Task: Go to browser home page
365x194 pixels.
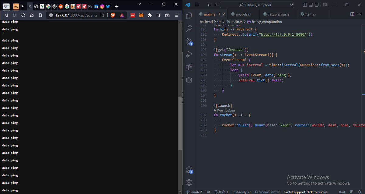Action: coord(32,15)
